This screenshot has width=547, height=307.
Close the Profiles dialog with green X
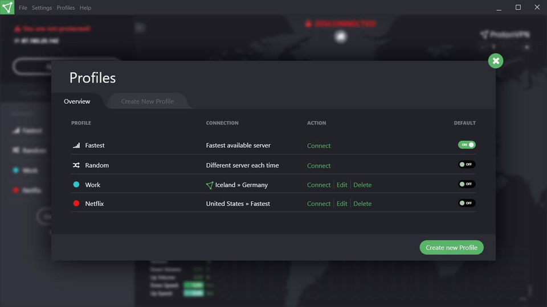tap(496, 61)
